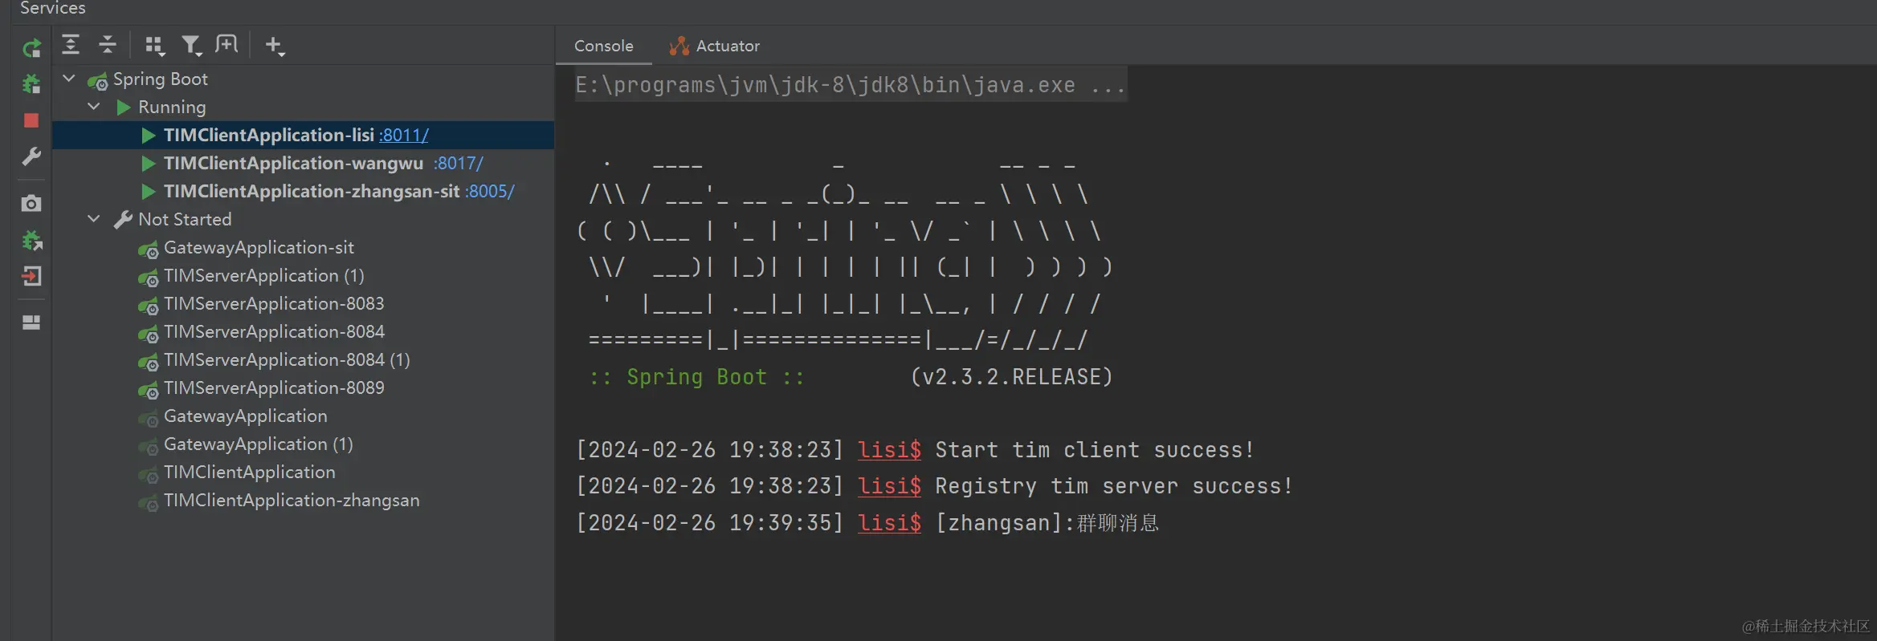
Task: Click the exit arrow icon in sidebar
Action: 31,276
